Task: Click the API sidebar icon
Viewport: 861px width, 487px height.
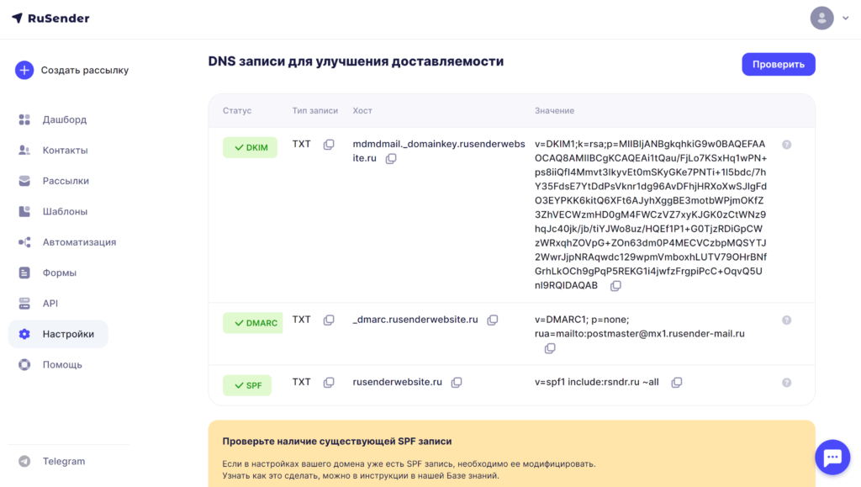Action: coord(24,303)
